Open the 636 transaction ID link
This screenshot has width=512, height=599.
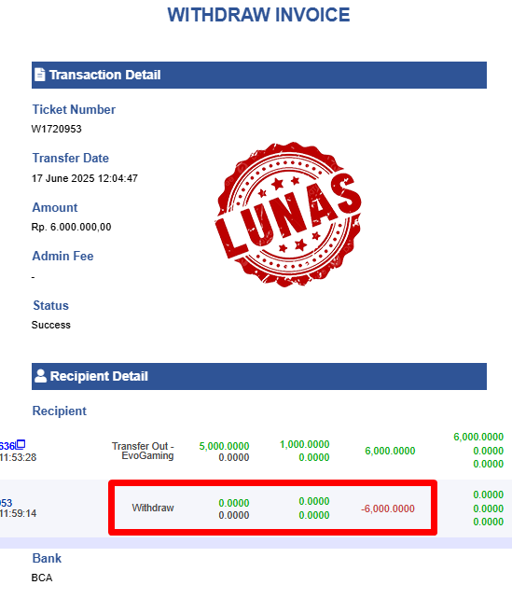(x=7, y=446)
